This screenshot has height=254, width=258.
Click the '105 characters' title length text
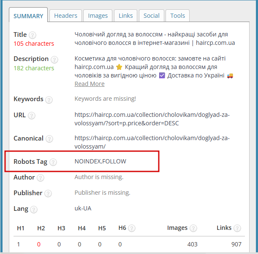pos(34,44)
